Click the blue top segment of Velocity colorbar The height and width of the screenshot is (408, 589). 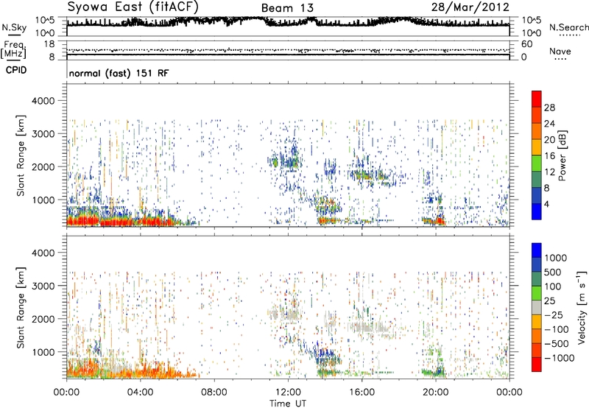coord(537,250)
